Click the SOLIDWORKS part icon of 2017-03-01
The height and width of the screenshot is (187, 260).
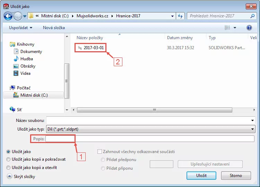coord(80,48)
